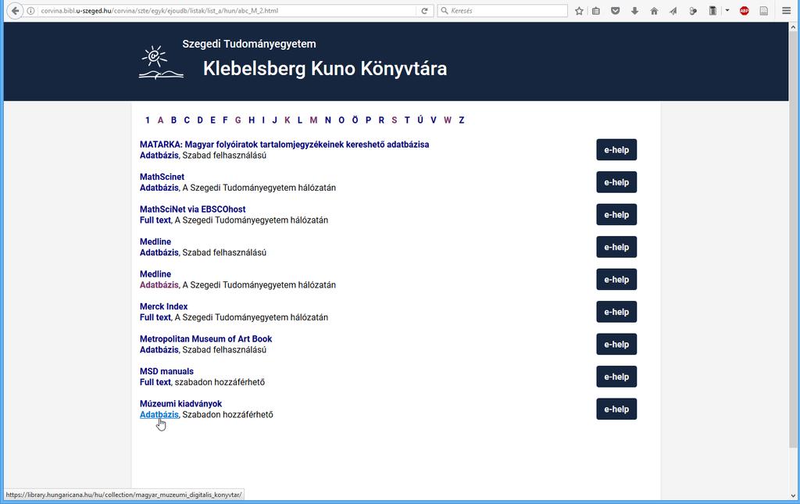Open letter R in the index

(x=381, y=120)
